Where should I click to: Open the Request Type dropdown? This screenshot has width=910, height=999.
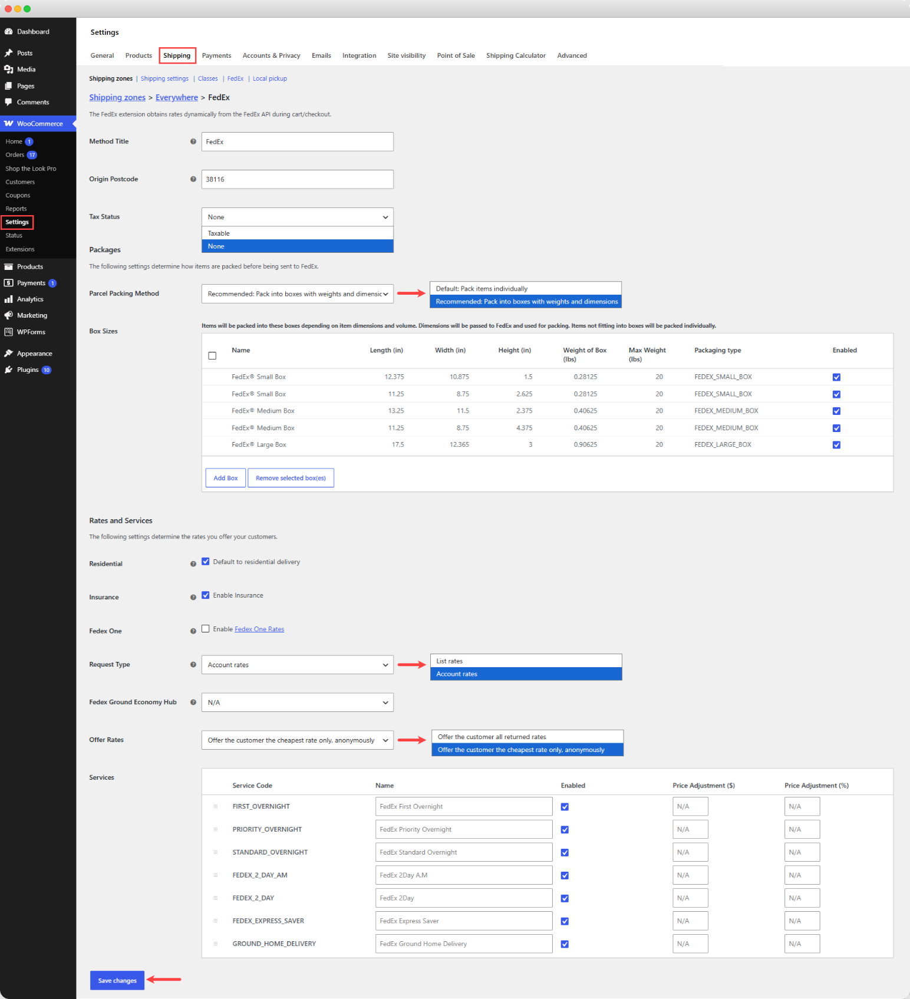click(x=298, y=665)
